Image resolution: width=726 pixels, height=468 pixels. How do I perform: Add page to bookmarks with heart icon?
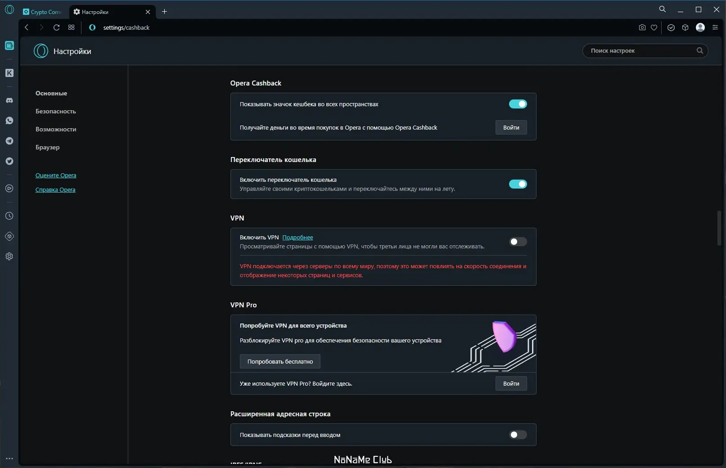pos(654,27)
